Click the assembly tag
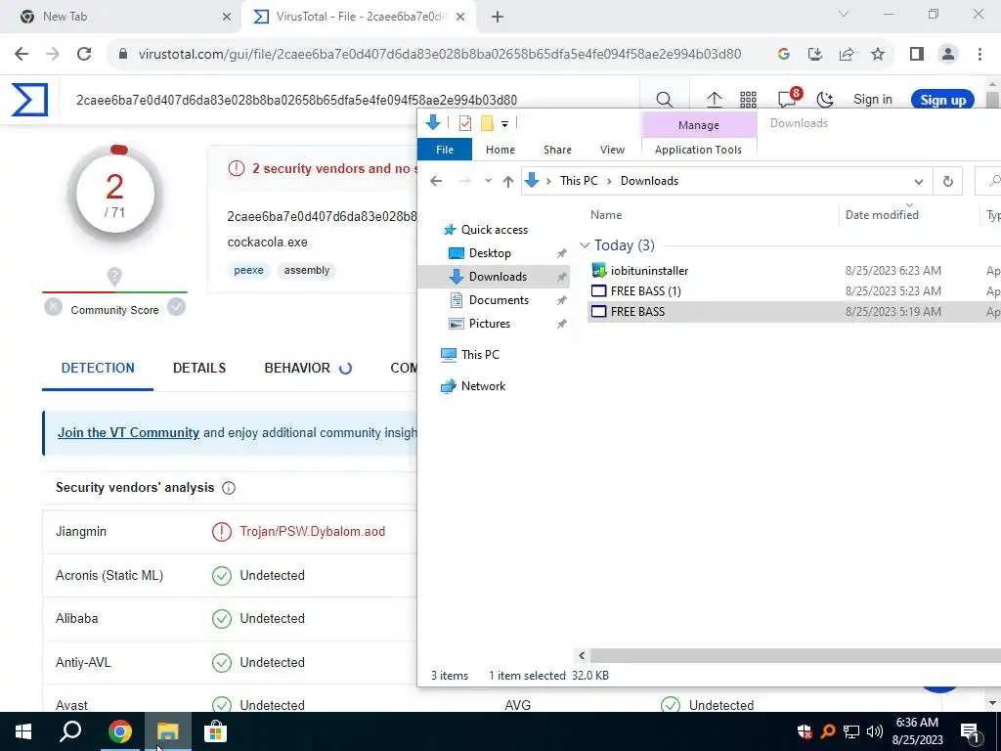This screenshot has height=751, width=1001. [307, 270]
